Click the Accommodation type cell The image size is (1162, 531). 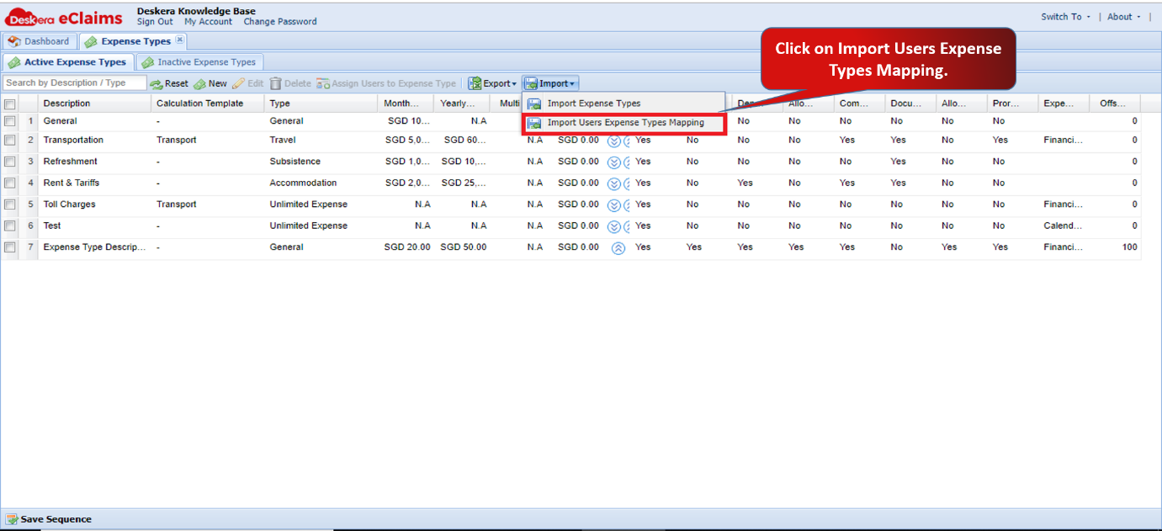(321, 183)
